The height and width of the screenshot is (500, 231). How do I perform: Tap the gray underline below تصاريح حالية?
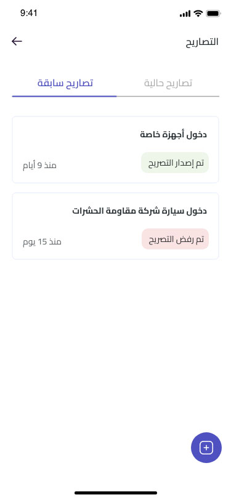click(x=168, y=96)
